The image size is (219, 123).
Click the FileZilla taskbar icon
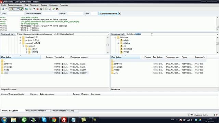pyautogui.click(x=64, y=120)
